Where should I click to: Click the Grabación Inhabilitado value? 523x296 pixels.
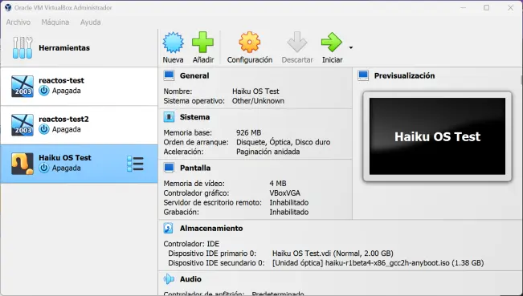(x=289, y=212)
